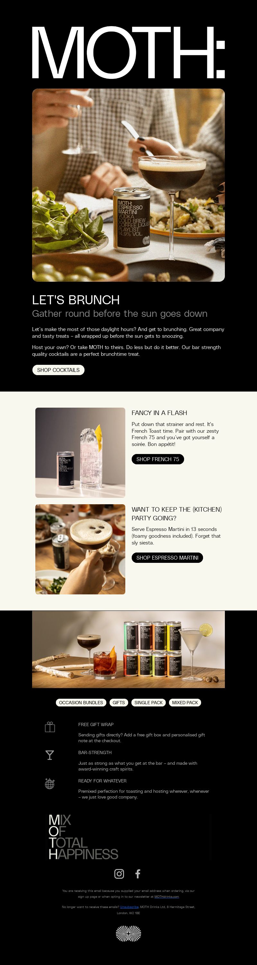257x965 pixels.
Task: Select the Mixed Pack pill
Action: click(185, 703)
